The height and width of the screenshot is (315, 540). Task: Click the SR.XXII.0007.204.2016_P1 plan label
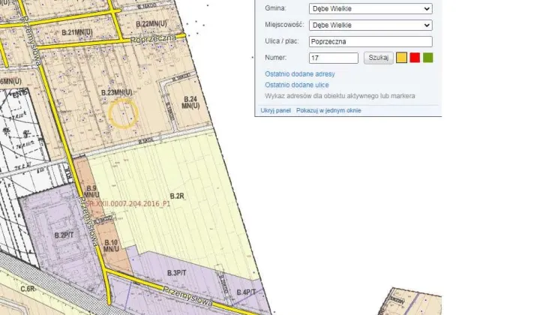coord(128,203)
